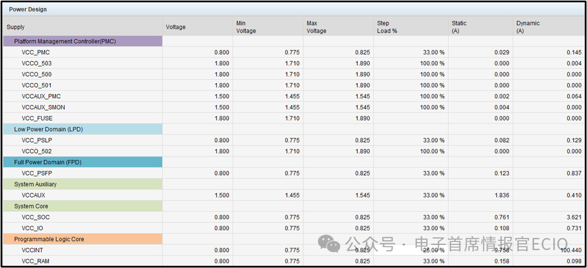Image resolution: width=587 pixels, height=268 pixels.
Task: Select the Programmable Logic Core group row
Action: point(83,239)
